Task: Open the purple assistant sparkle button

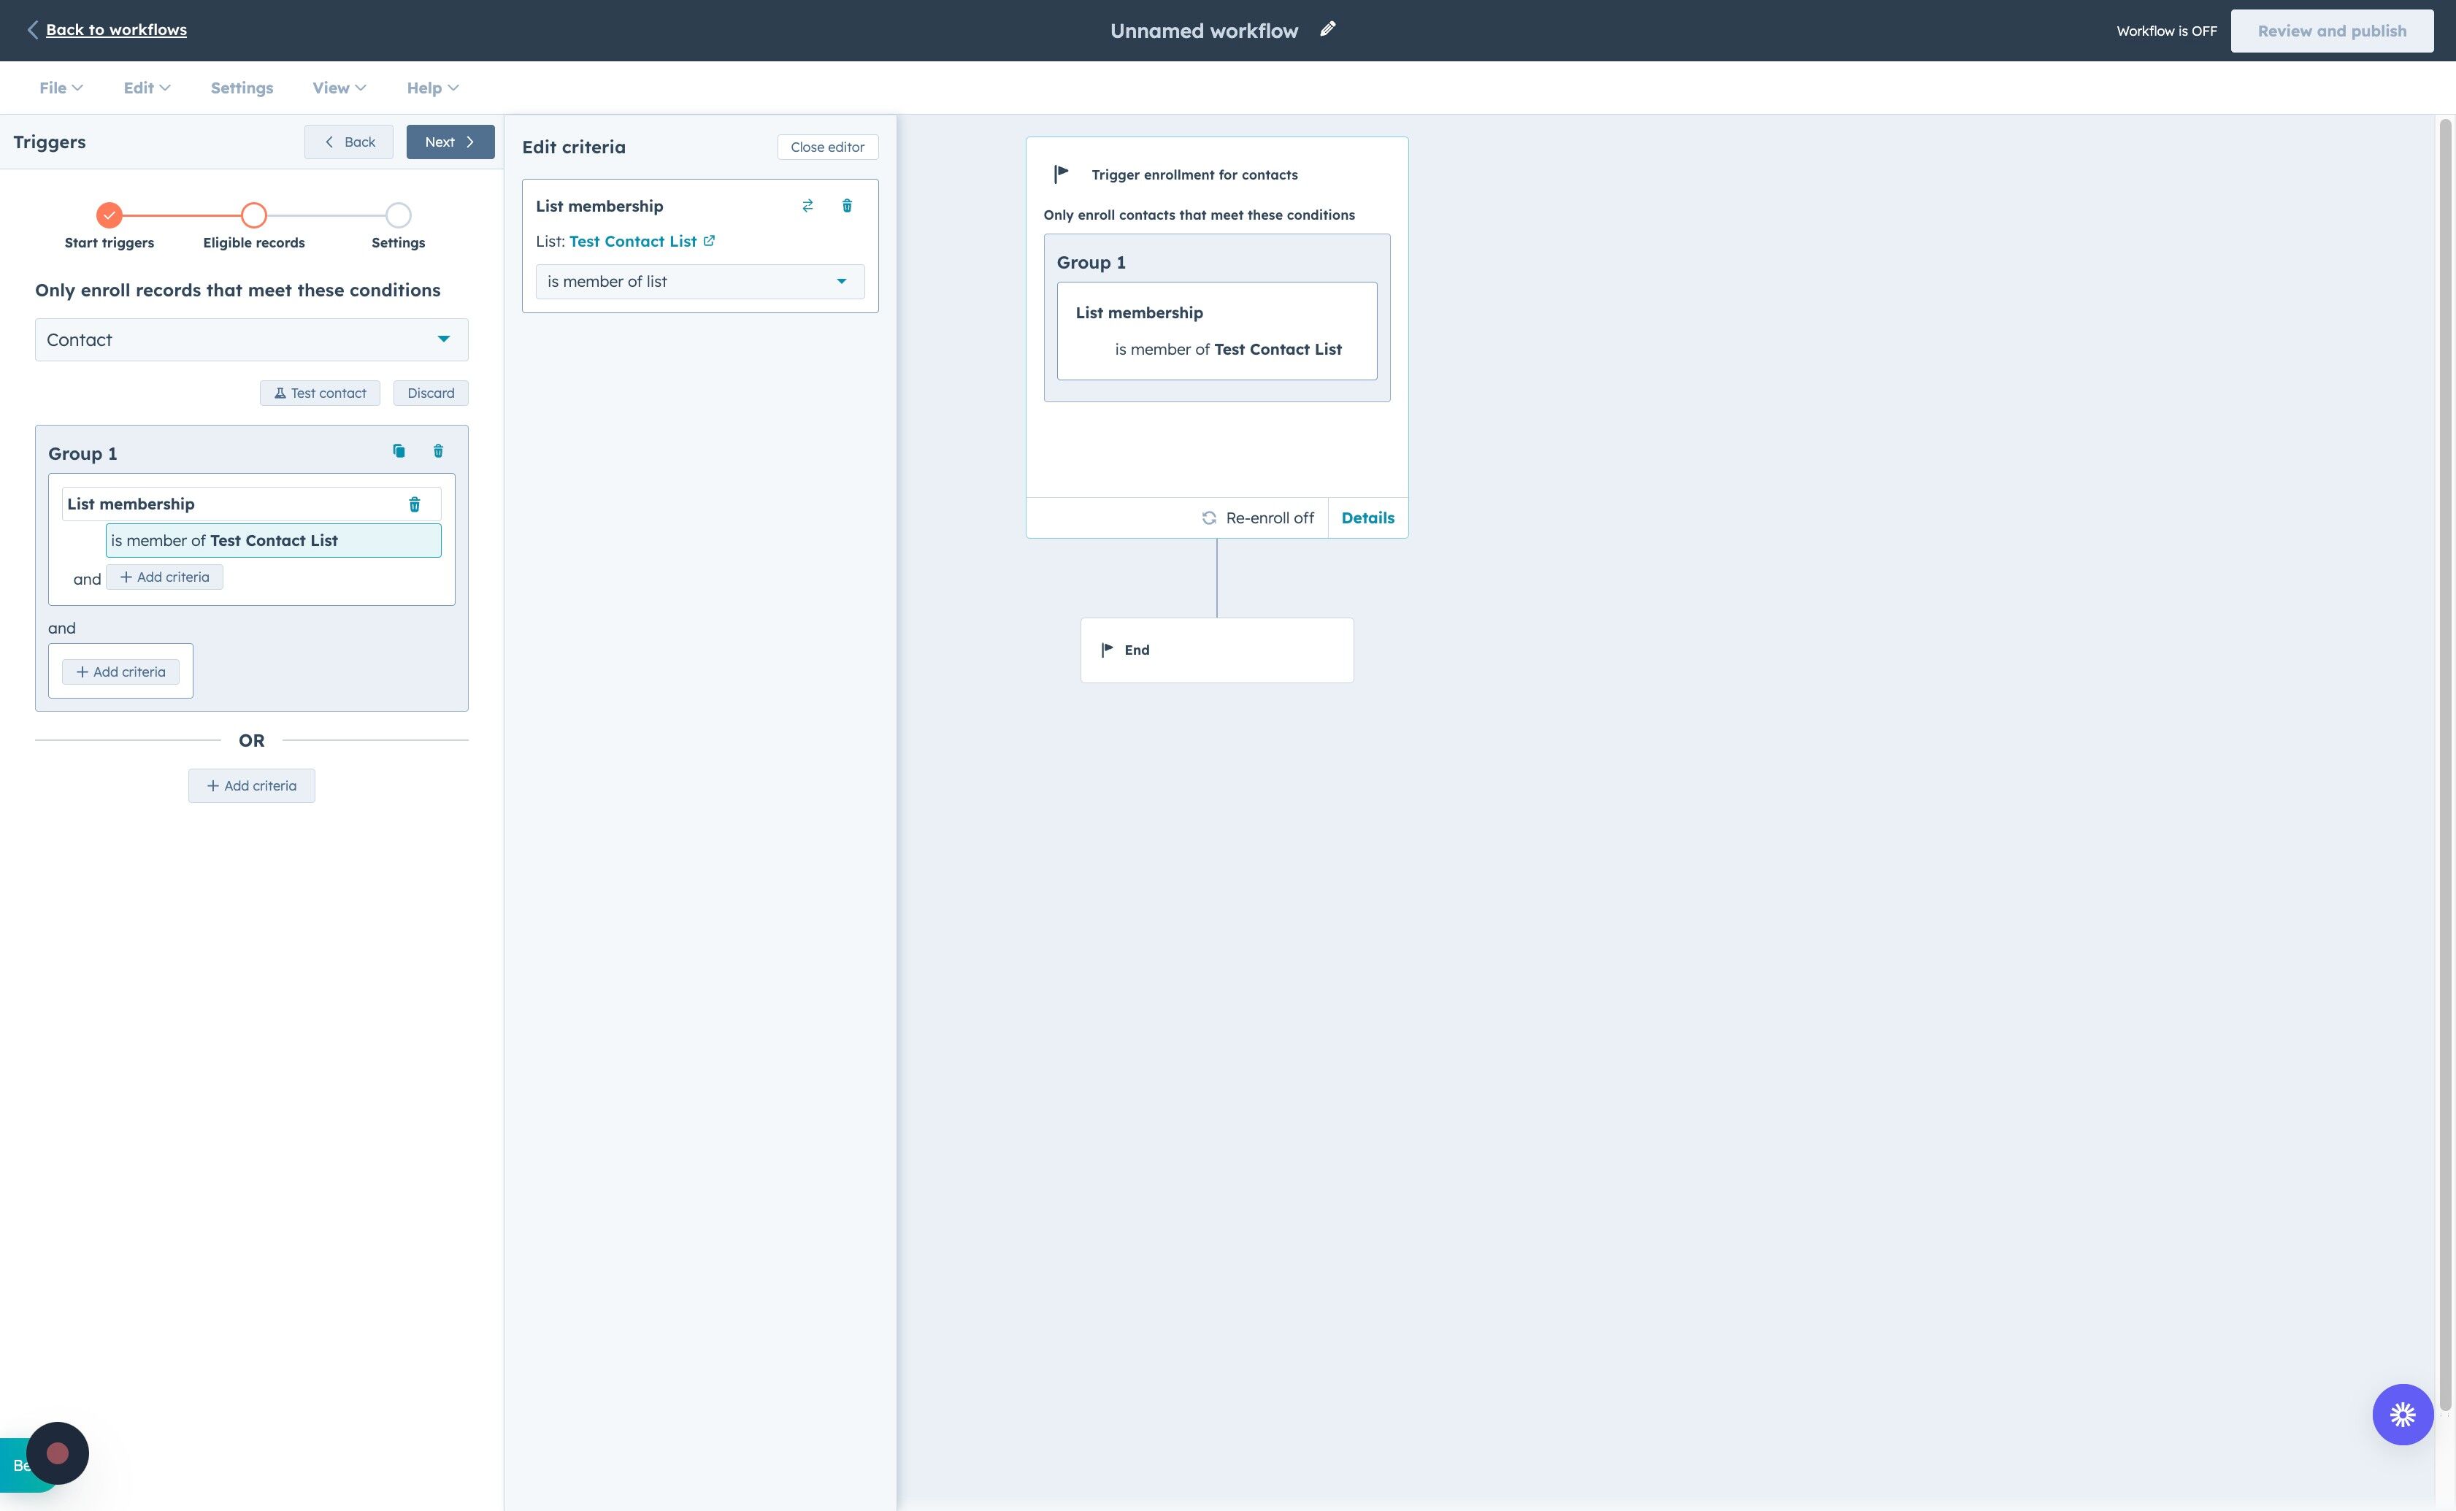Action: pyautogui.click(x=2402, y=1414)
